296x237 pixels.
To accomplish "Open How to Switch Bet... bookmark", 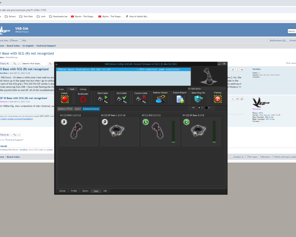I will pos(137,16).
